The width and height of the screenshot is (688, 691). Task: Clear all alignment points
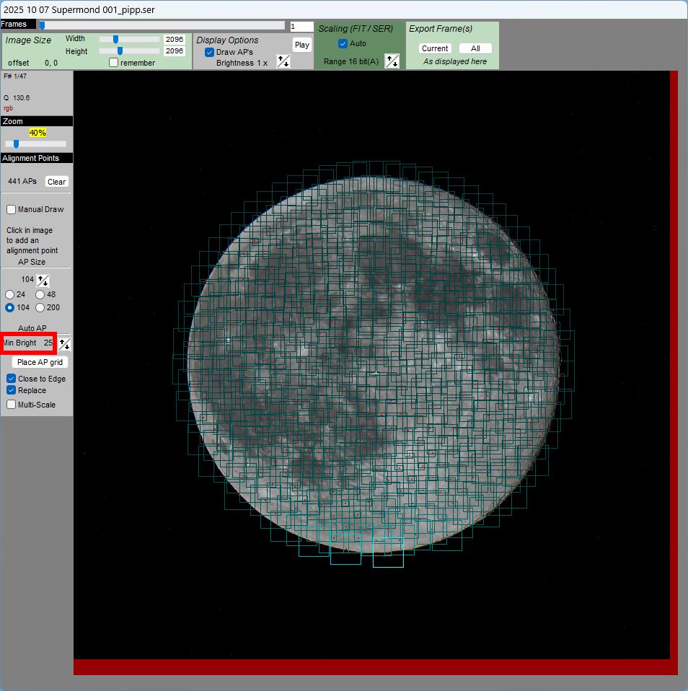[x=56, y=182]
